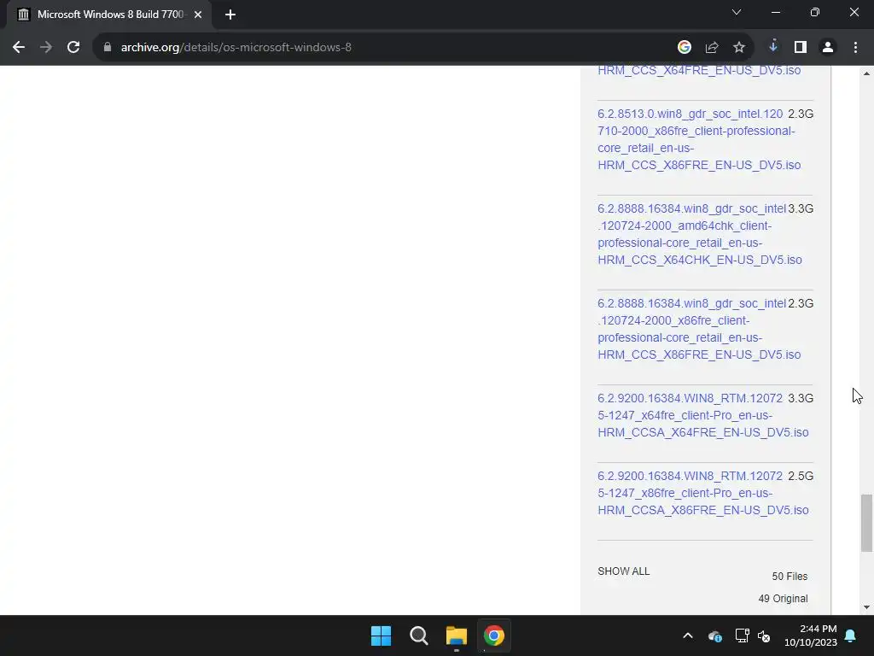The image size is (874, 656).
Task: Open Chrome three-dot menu
Action: pos(855,48)
